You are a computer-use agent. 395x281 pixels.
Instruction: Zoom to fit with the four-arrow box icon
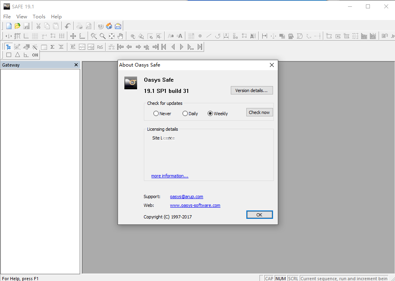coord(112,36)
